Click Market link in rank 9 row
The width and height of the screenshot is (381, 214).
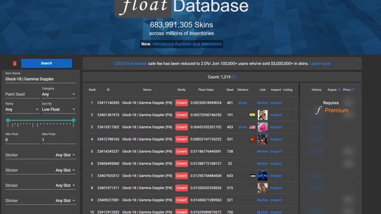pyautogui.click(x=263, y=200)
